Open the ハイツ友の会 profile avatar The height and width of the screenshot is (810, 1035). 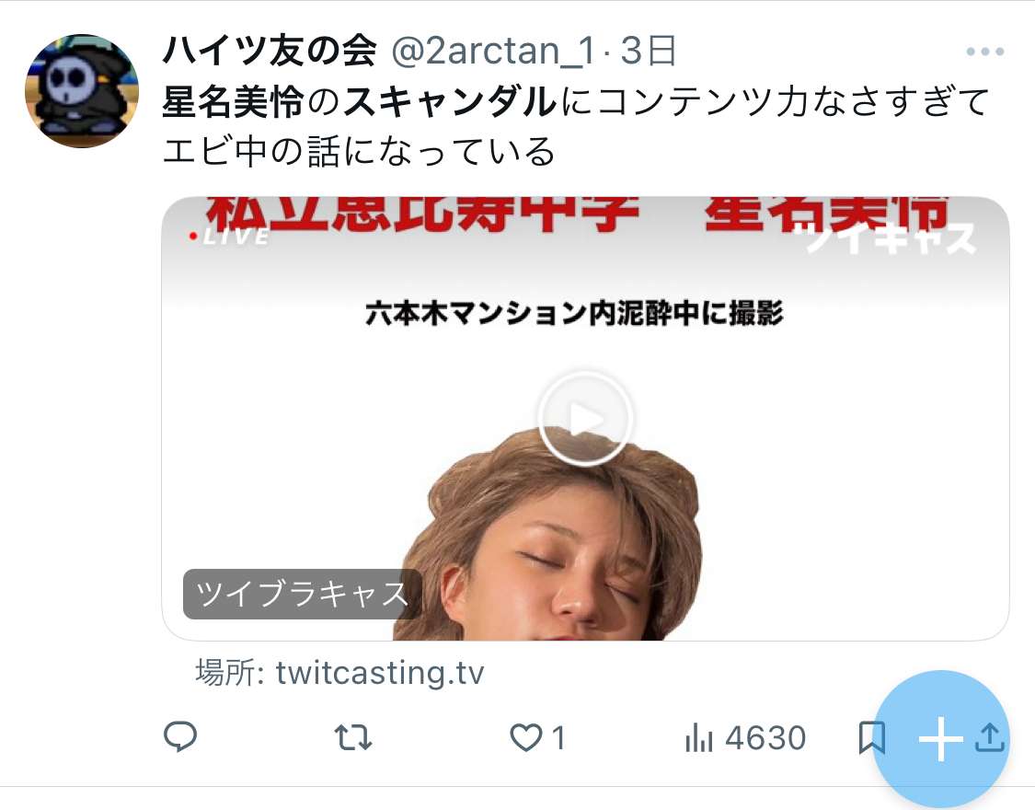pyautogui.click(x=82, y=90)
